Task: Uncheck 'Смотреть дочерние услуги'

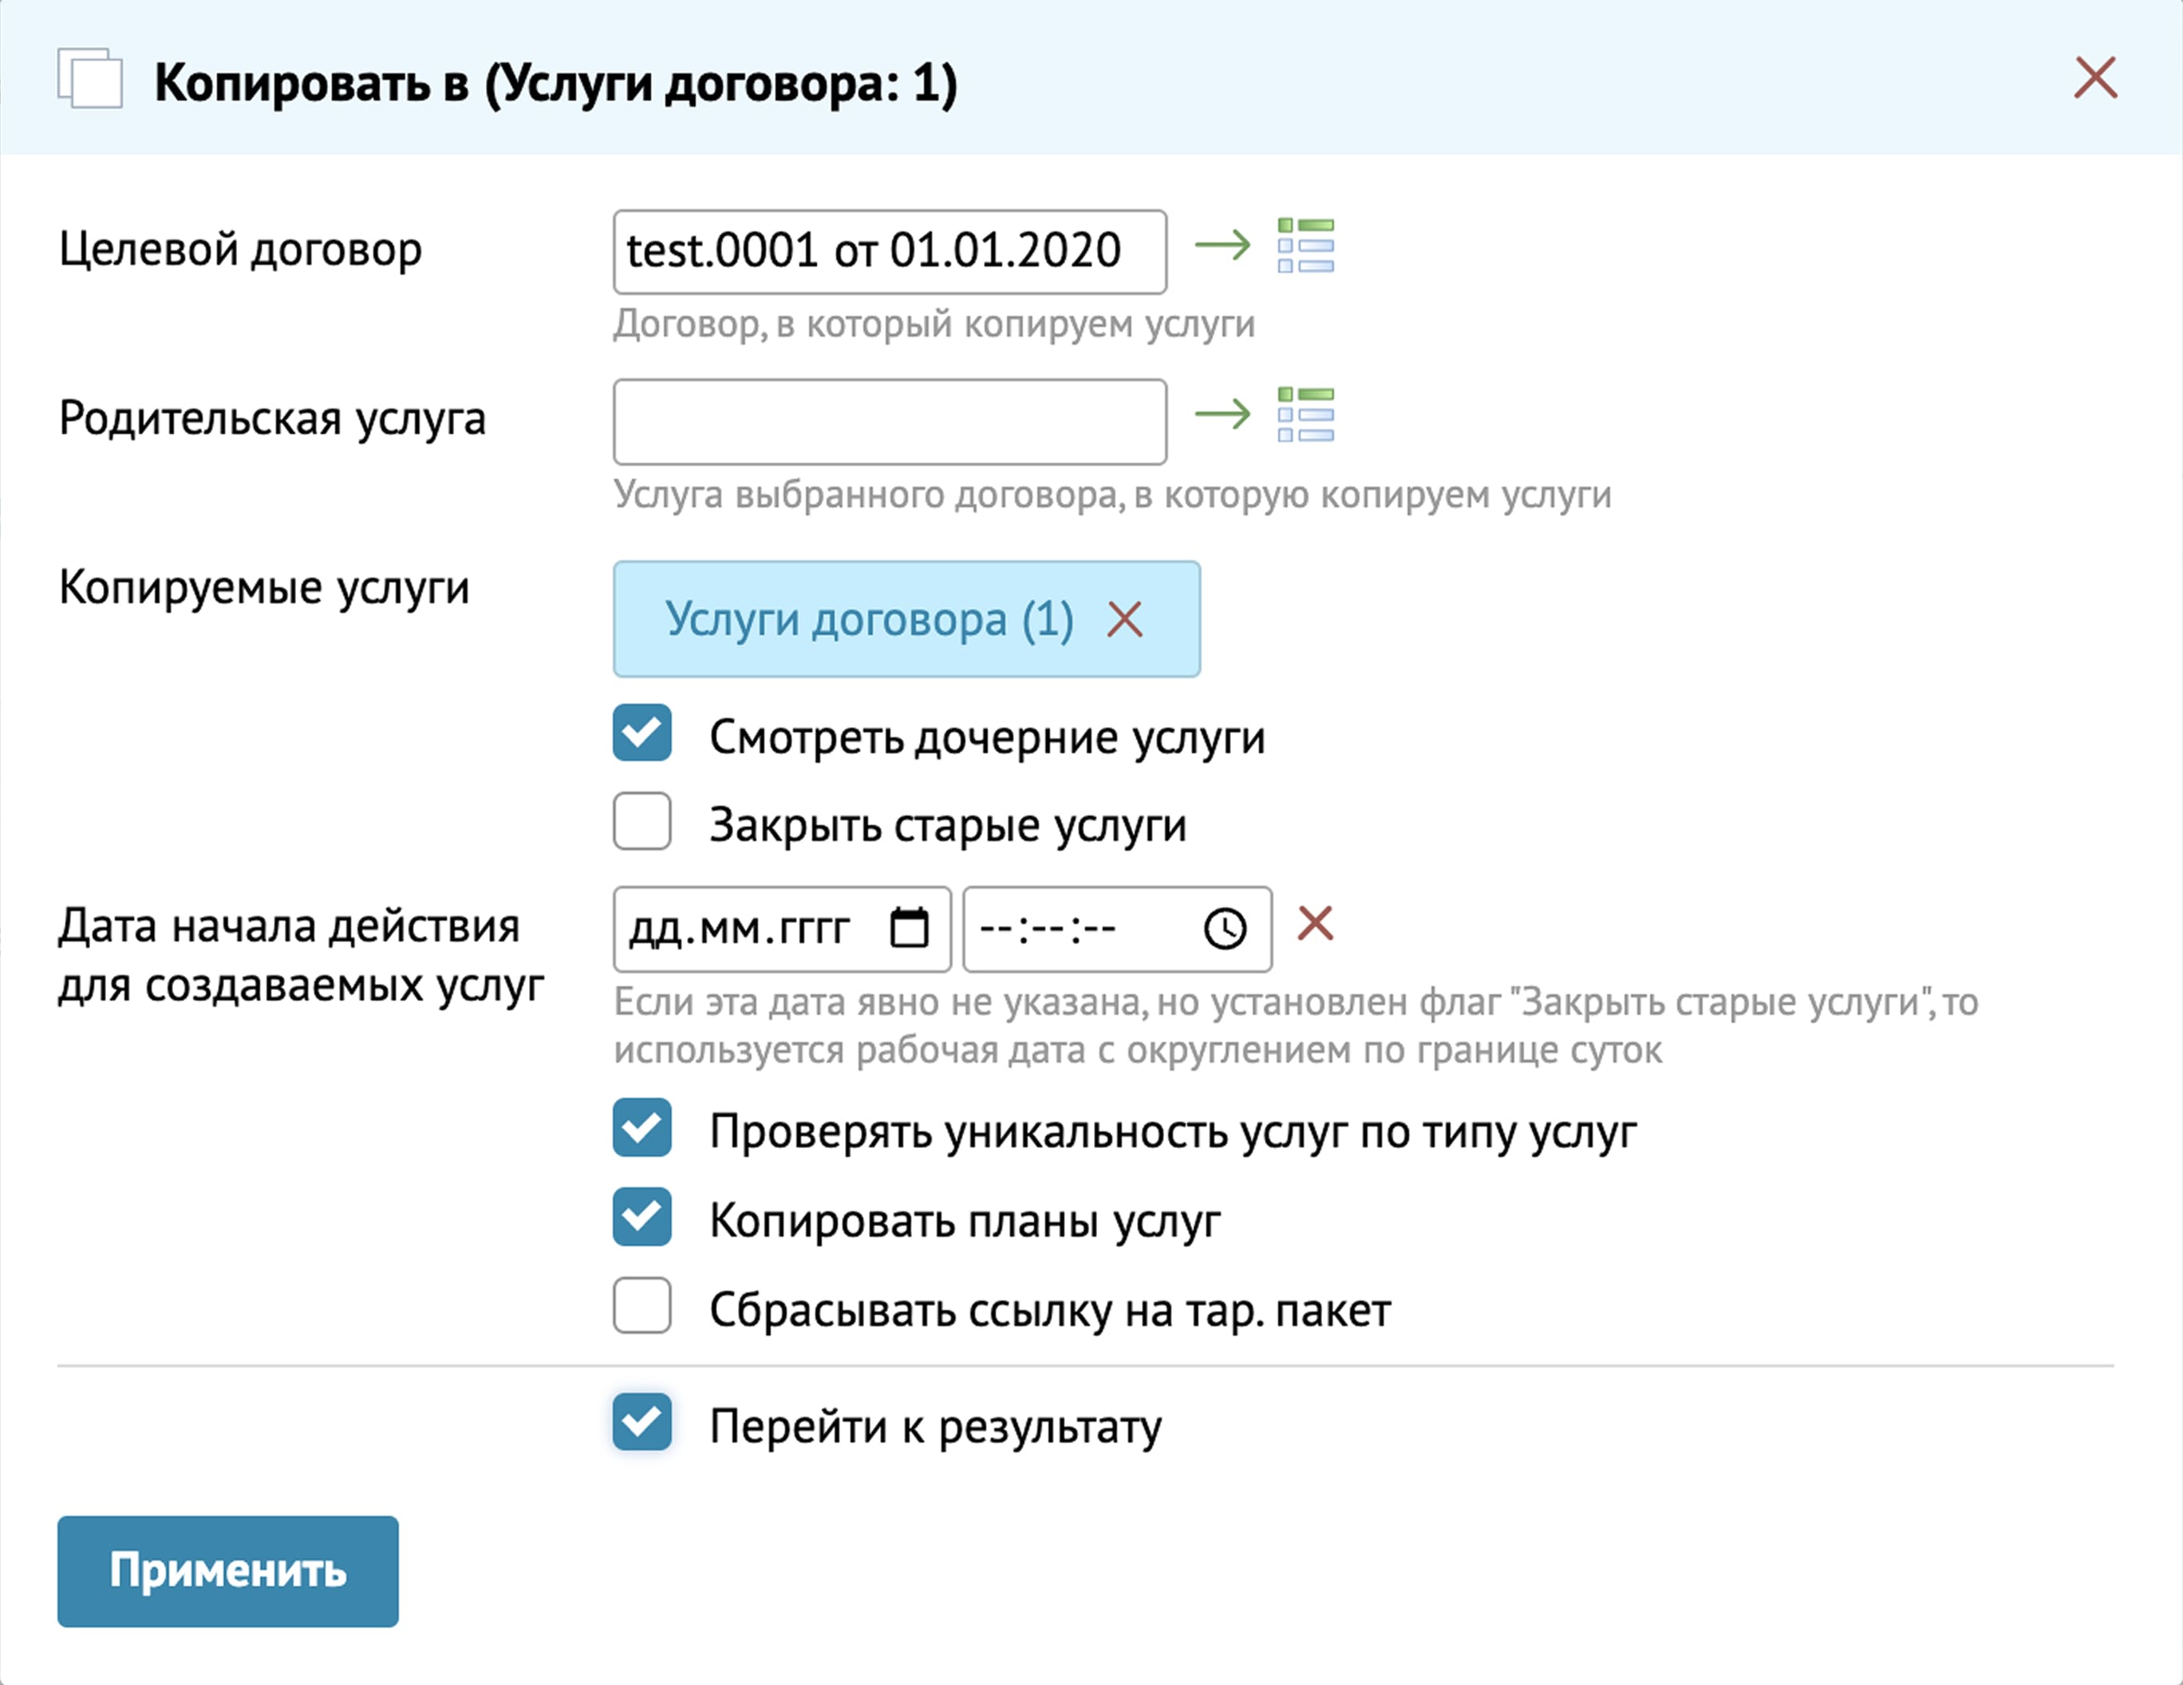Action: tap(641, 733)
